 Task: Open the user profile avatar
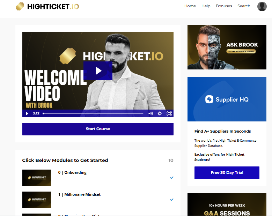pos(262,6)
